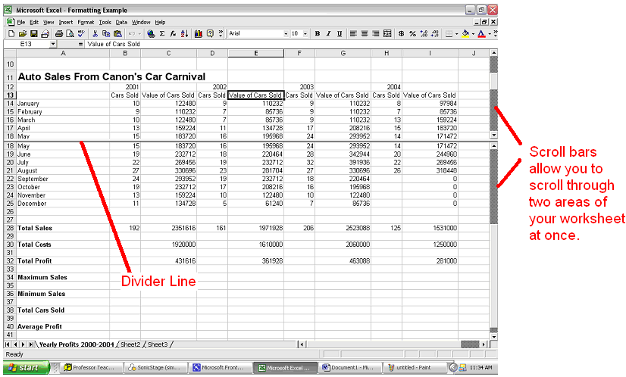Click the AutoSum sigma icon
Image resolution: width=626 pixels, height=377 pixels.
[162, 34]
